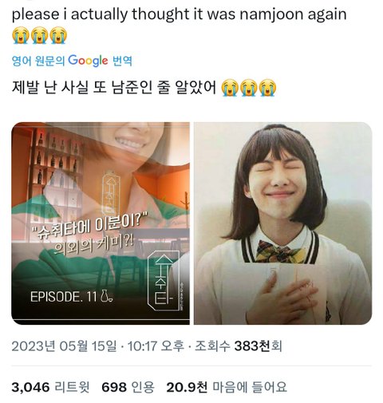Image resolution: width=383 pixels, height=403 pixels.
Task: View the 698 인용 quote tweets
Action: 128,387
